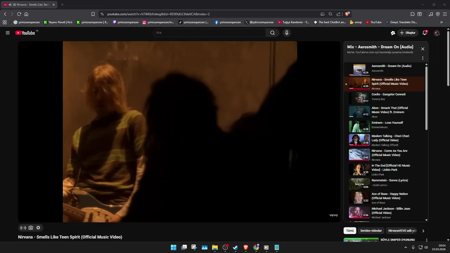The image size is (450, 253).
Task: Open File Explorer from taskbar
Action: point(215,247)
